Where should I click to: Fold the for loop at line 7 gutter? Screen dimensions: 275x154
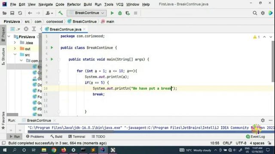click(59, 71)
